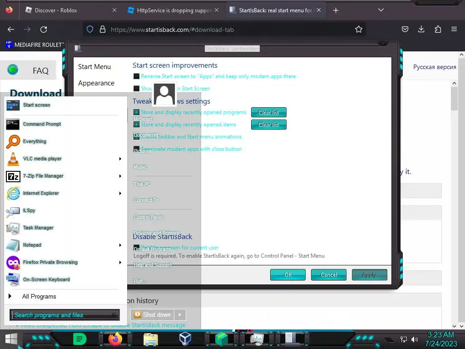Screen dimensions: 465x349
Task: Toggle Store and display recently opened items
Action: 136,125
